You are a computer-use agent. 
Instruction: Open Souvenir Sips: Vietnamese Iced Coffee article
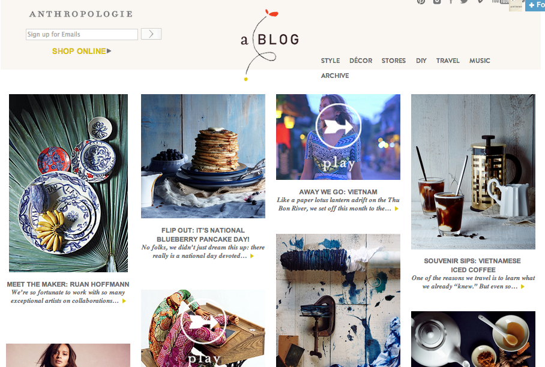click(x=472, y=265)
